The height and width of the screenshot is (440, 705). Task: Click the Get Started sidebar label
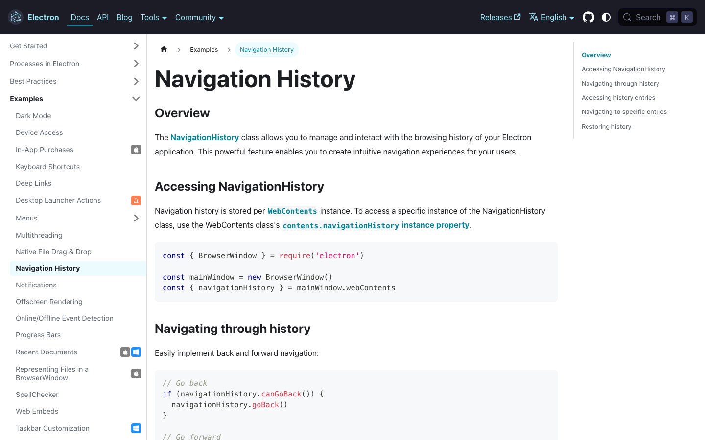(28, 46)
